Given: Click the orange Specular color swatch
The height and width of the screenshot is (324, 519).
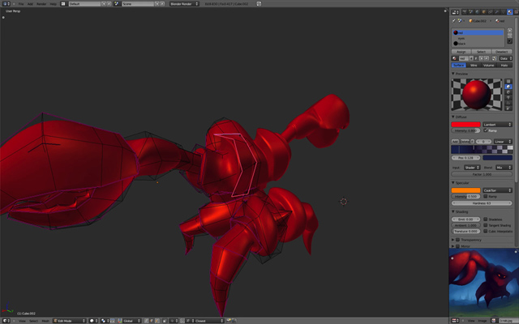Looking at the screenshot, I should coord(466,190).
